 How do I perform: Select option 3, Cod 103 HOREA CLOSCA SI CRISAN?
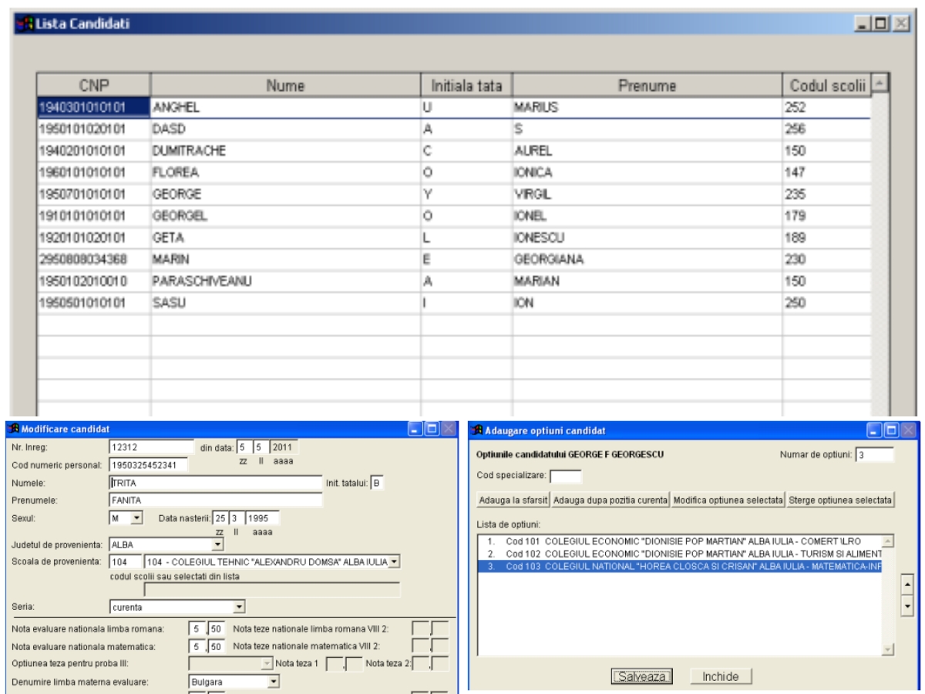point(679,567)
